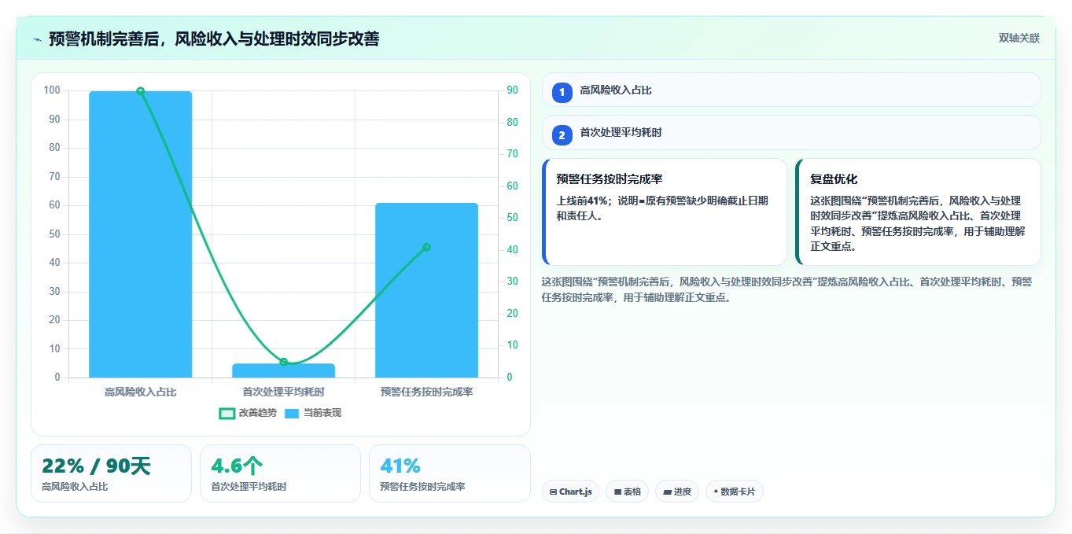Click x-axis label 首次处理平均耗时
The image size is (1072, 534).
[x=284, y=391]
